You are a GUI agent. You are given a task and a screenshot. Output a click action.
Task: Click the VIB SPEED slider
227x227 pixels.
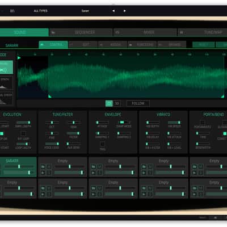[174, 123]
